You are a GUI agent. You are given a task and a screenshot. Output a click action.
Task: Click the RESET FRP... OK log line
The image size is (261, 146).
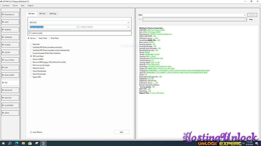(x=145, y=89)
